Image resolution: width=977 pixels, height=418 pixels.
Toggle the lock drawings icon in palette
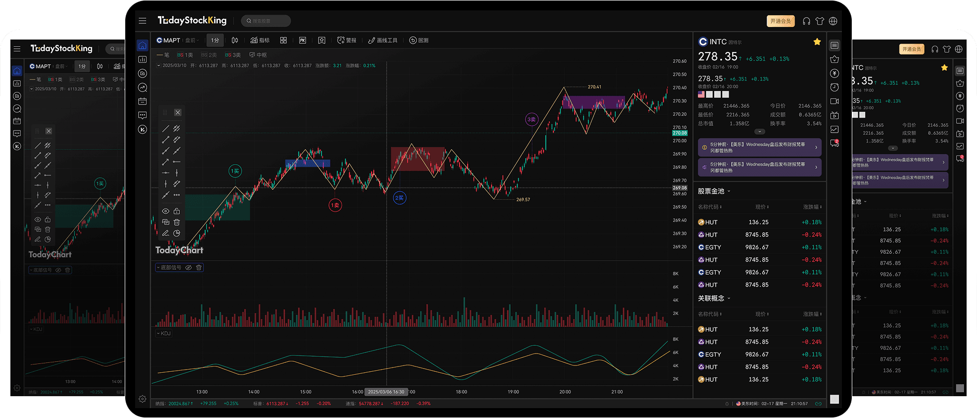(x=177, y=211)
